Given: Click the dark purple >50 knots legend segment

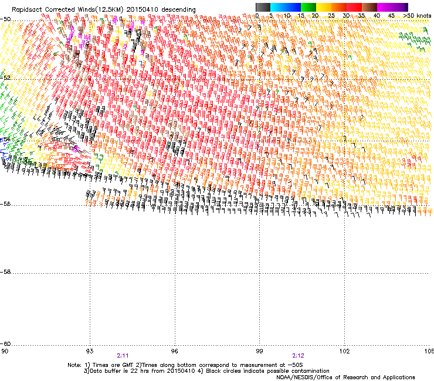Looking at the screenshot, I should 406,7.
